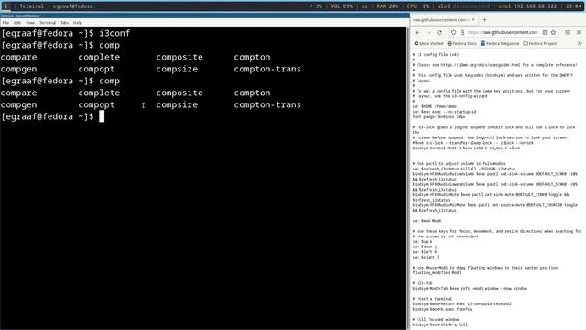586x330 pixels.
Task: Click the RAM 20% status entry
Action: (387, 6)
